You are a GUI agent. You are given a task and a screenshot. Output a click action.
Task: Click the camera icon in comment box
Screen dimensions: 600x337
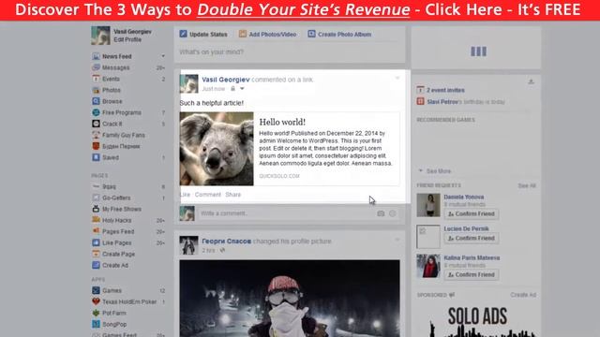click(381, 213)
